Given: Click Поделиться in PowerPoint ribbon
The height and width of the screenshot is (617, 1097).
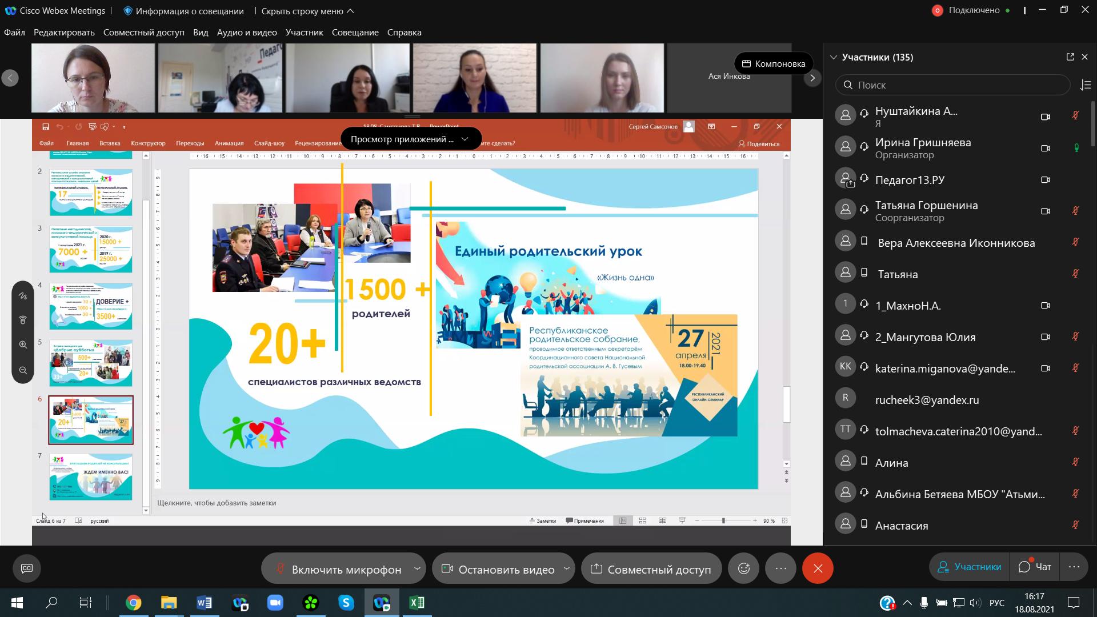Looking at the screenshot, I should (759, 143).
